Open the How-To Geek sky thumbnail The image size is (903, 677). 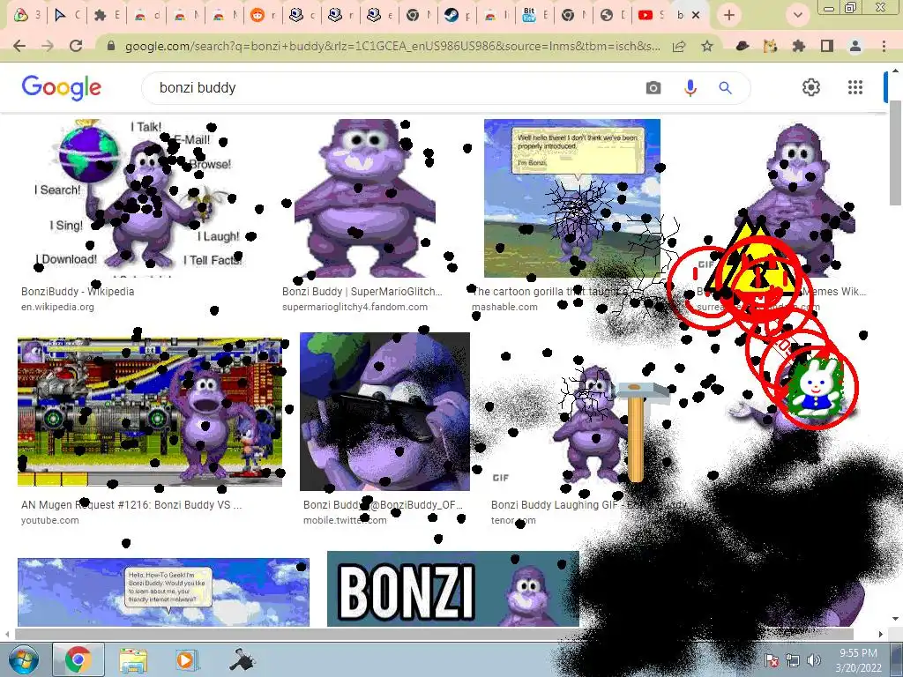(x=163, y=591)
